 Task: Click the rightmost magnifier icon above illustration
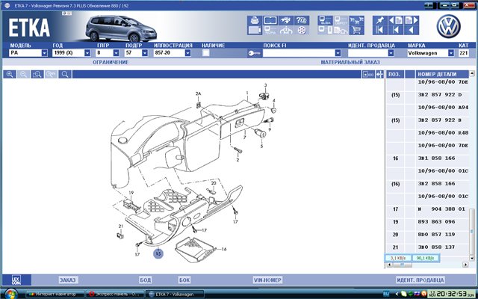click(66, 74)
